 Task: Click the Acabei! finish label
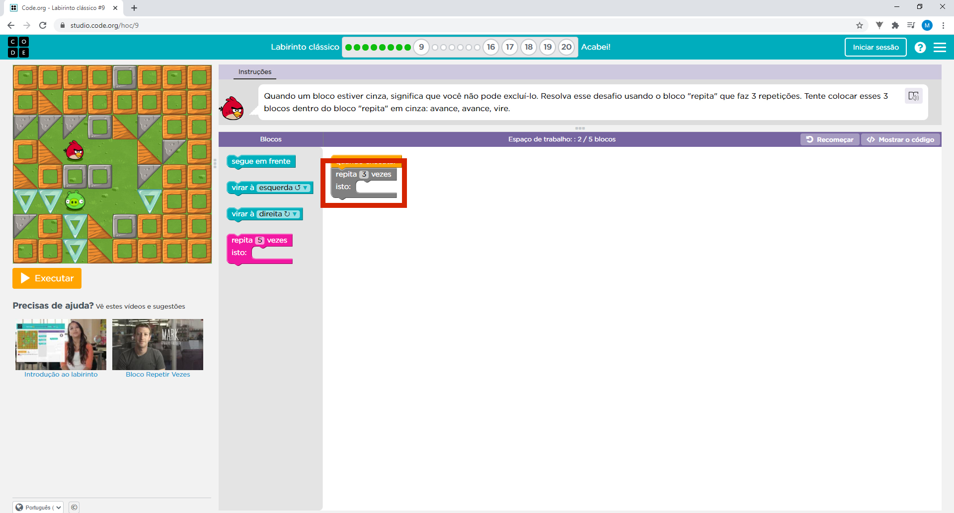[x=596, y=47]
